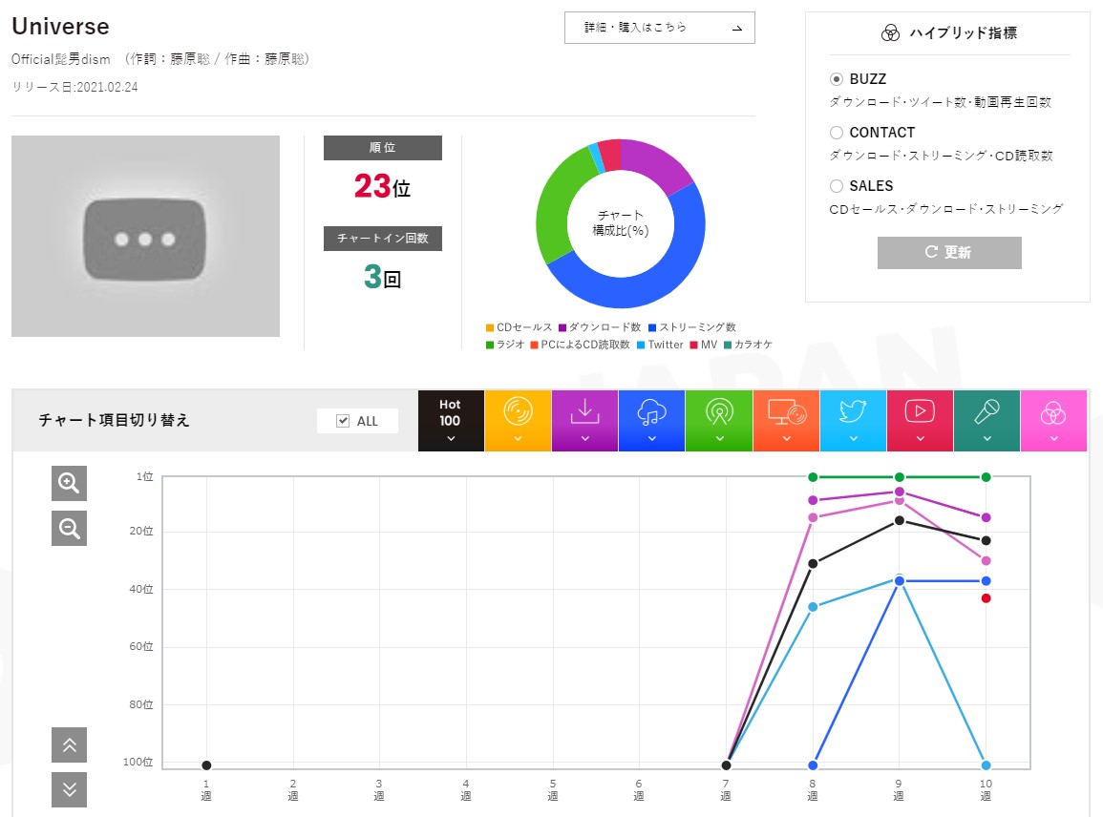The width and height of the screenshot is (1103, 817).
Task: Click the 23位 rank value
Action: tap(382, 186)
